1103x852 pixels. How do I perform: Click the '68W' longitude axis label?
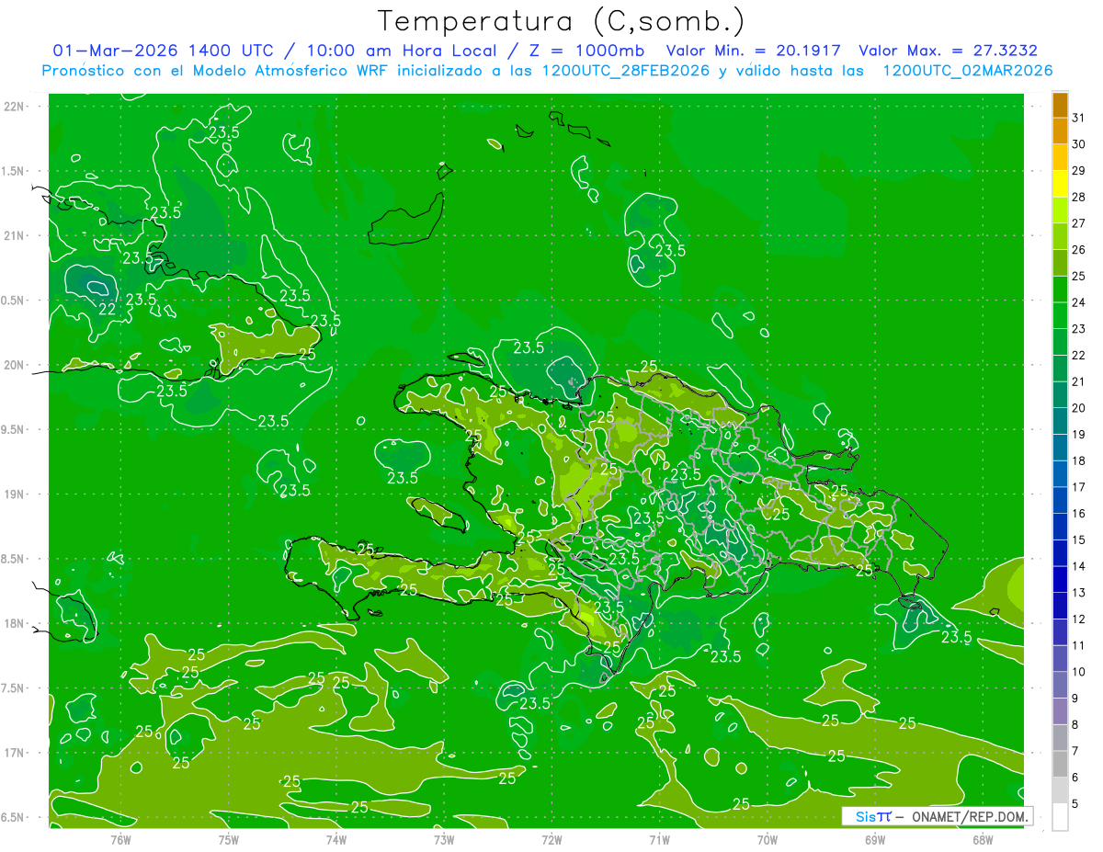[x=983, y=839]
